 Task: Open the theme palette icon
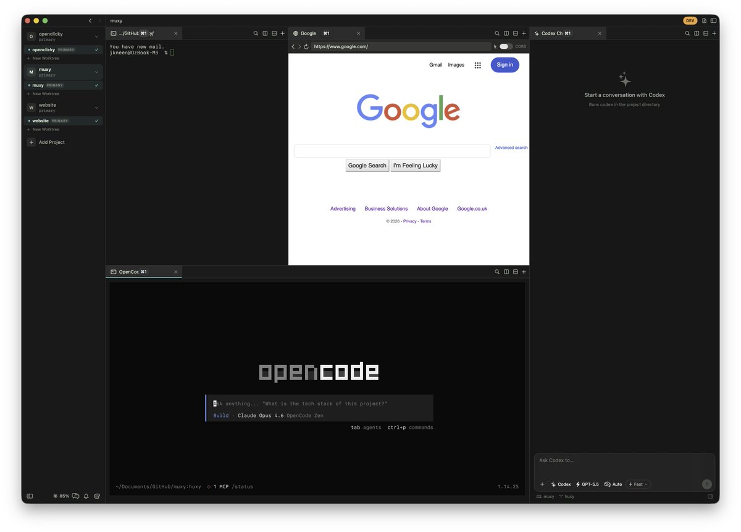[x=97, y=496]
